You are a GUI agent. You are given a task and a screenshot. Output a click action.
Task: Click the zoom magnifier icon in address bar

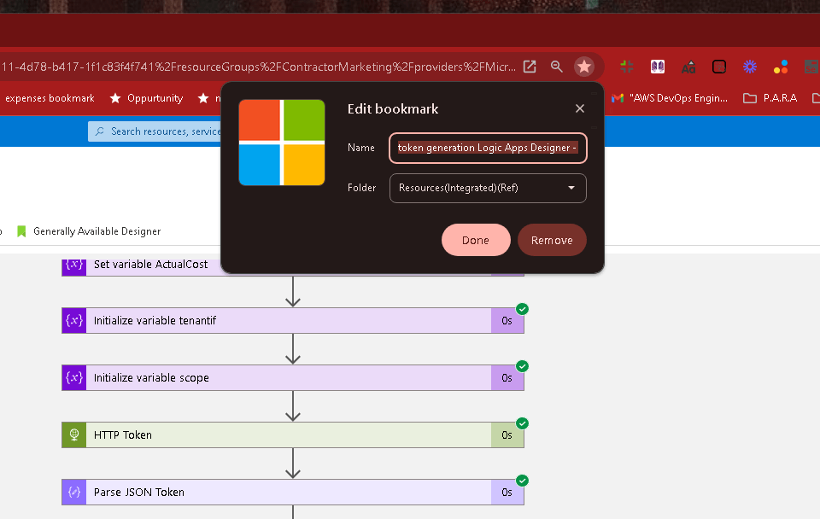pyautogui.click(x=556, y=67)
